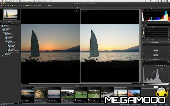Open the Histogram panel options icon
The image size is (170, 106).
169,8
